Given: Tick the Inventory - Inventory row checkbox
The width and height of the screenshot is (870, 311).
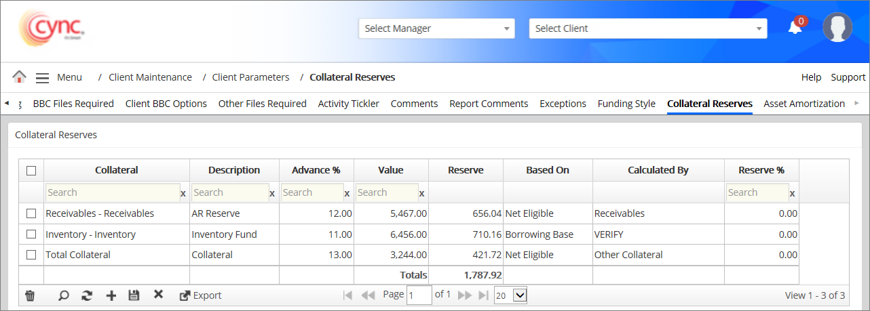Looking at the screenshot, I should pos(31,234).
